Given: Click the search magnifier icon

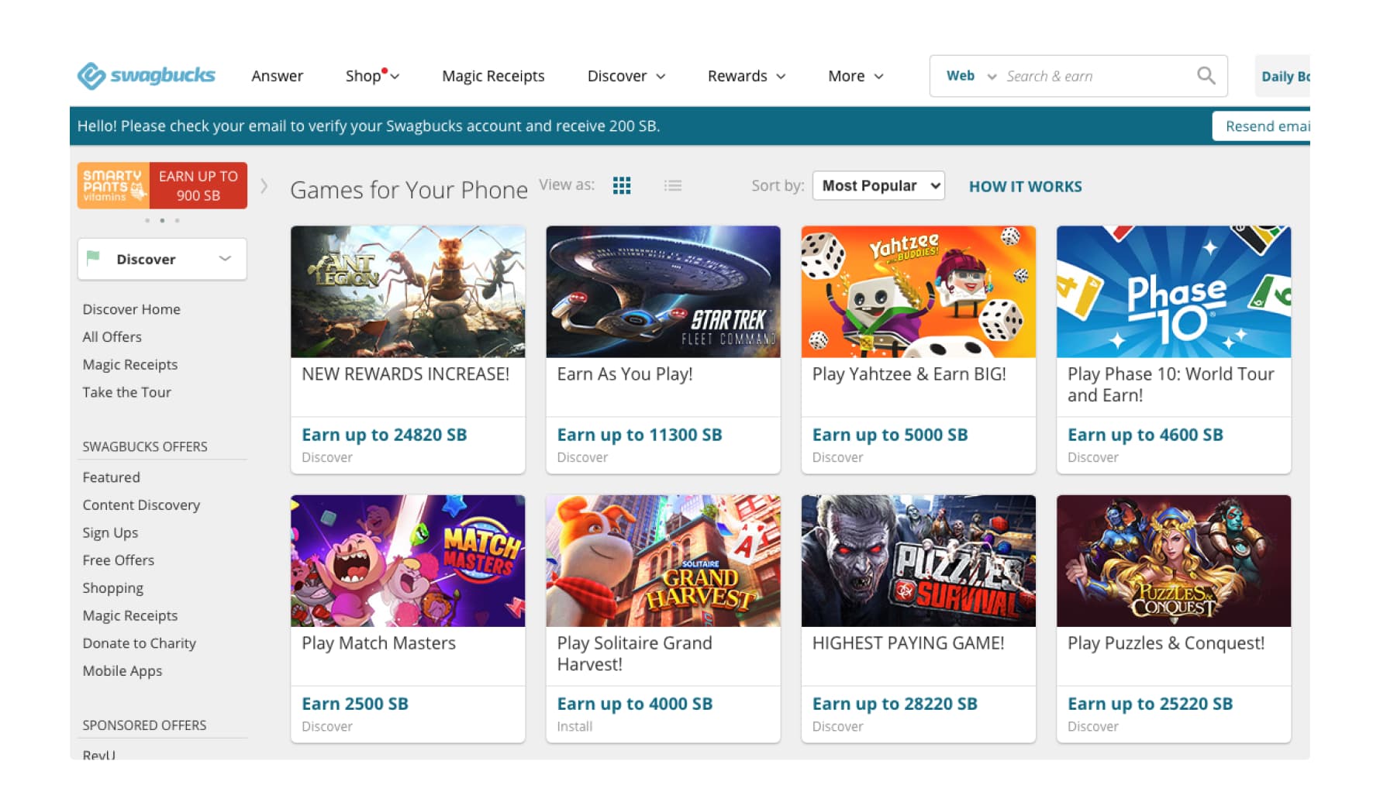Looking at the screenshot, I should 1206,76.
